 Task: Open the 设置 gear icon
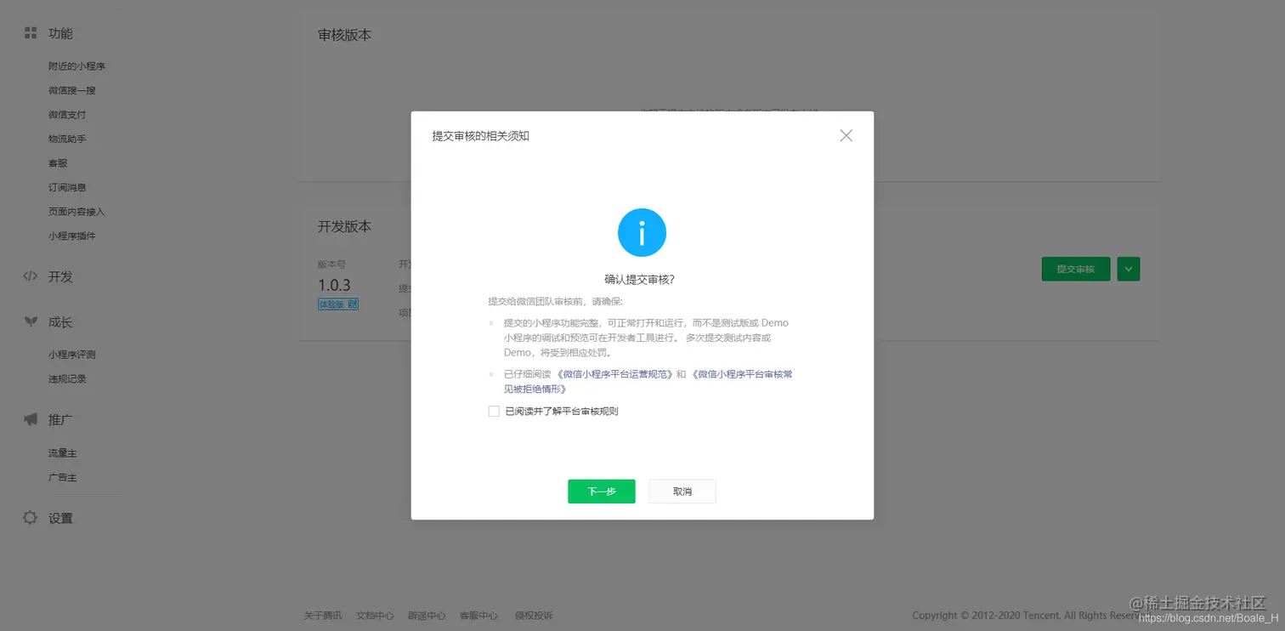30,517
